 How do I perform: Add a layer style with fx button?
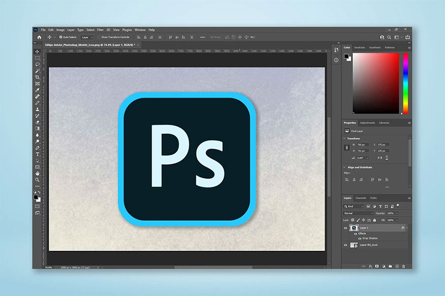pyautogui.click(x=370, y=266)
